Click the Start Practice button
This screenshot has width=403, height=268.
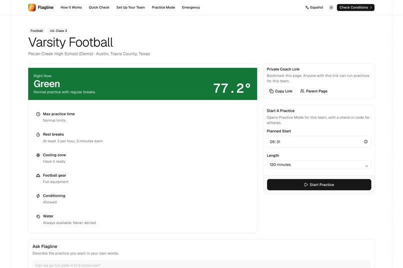tap(319, 185)
